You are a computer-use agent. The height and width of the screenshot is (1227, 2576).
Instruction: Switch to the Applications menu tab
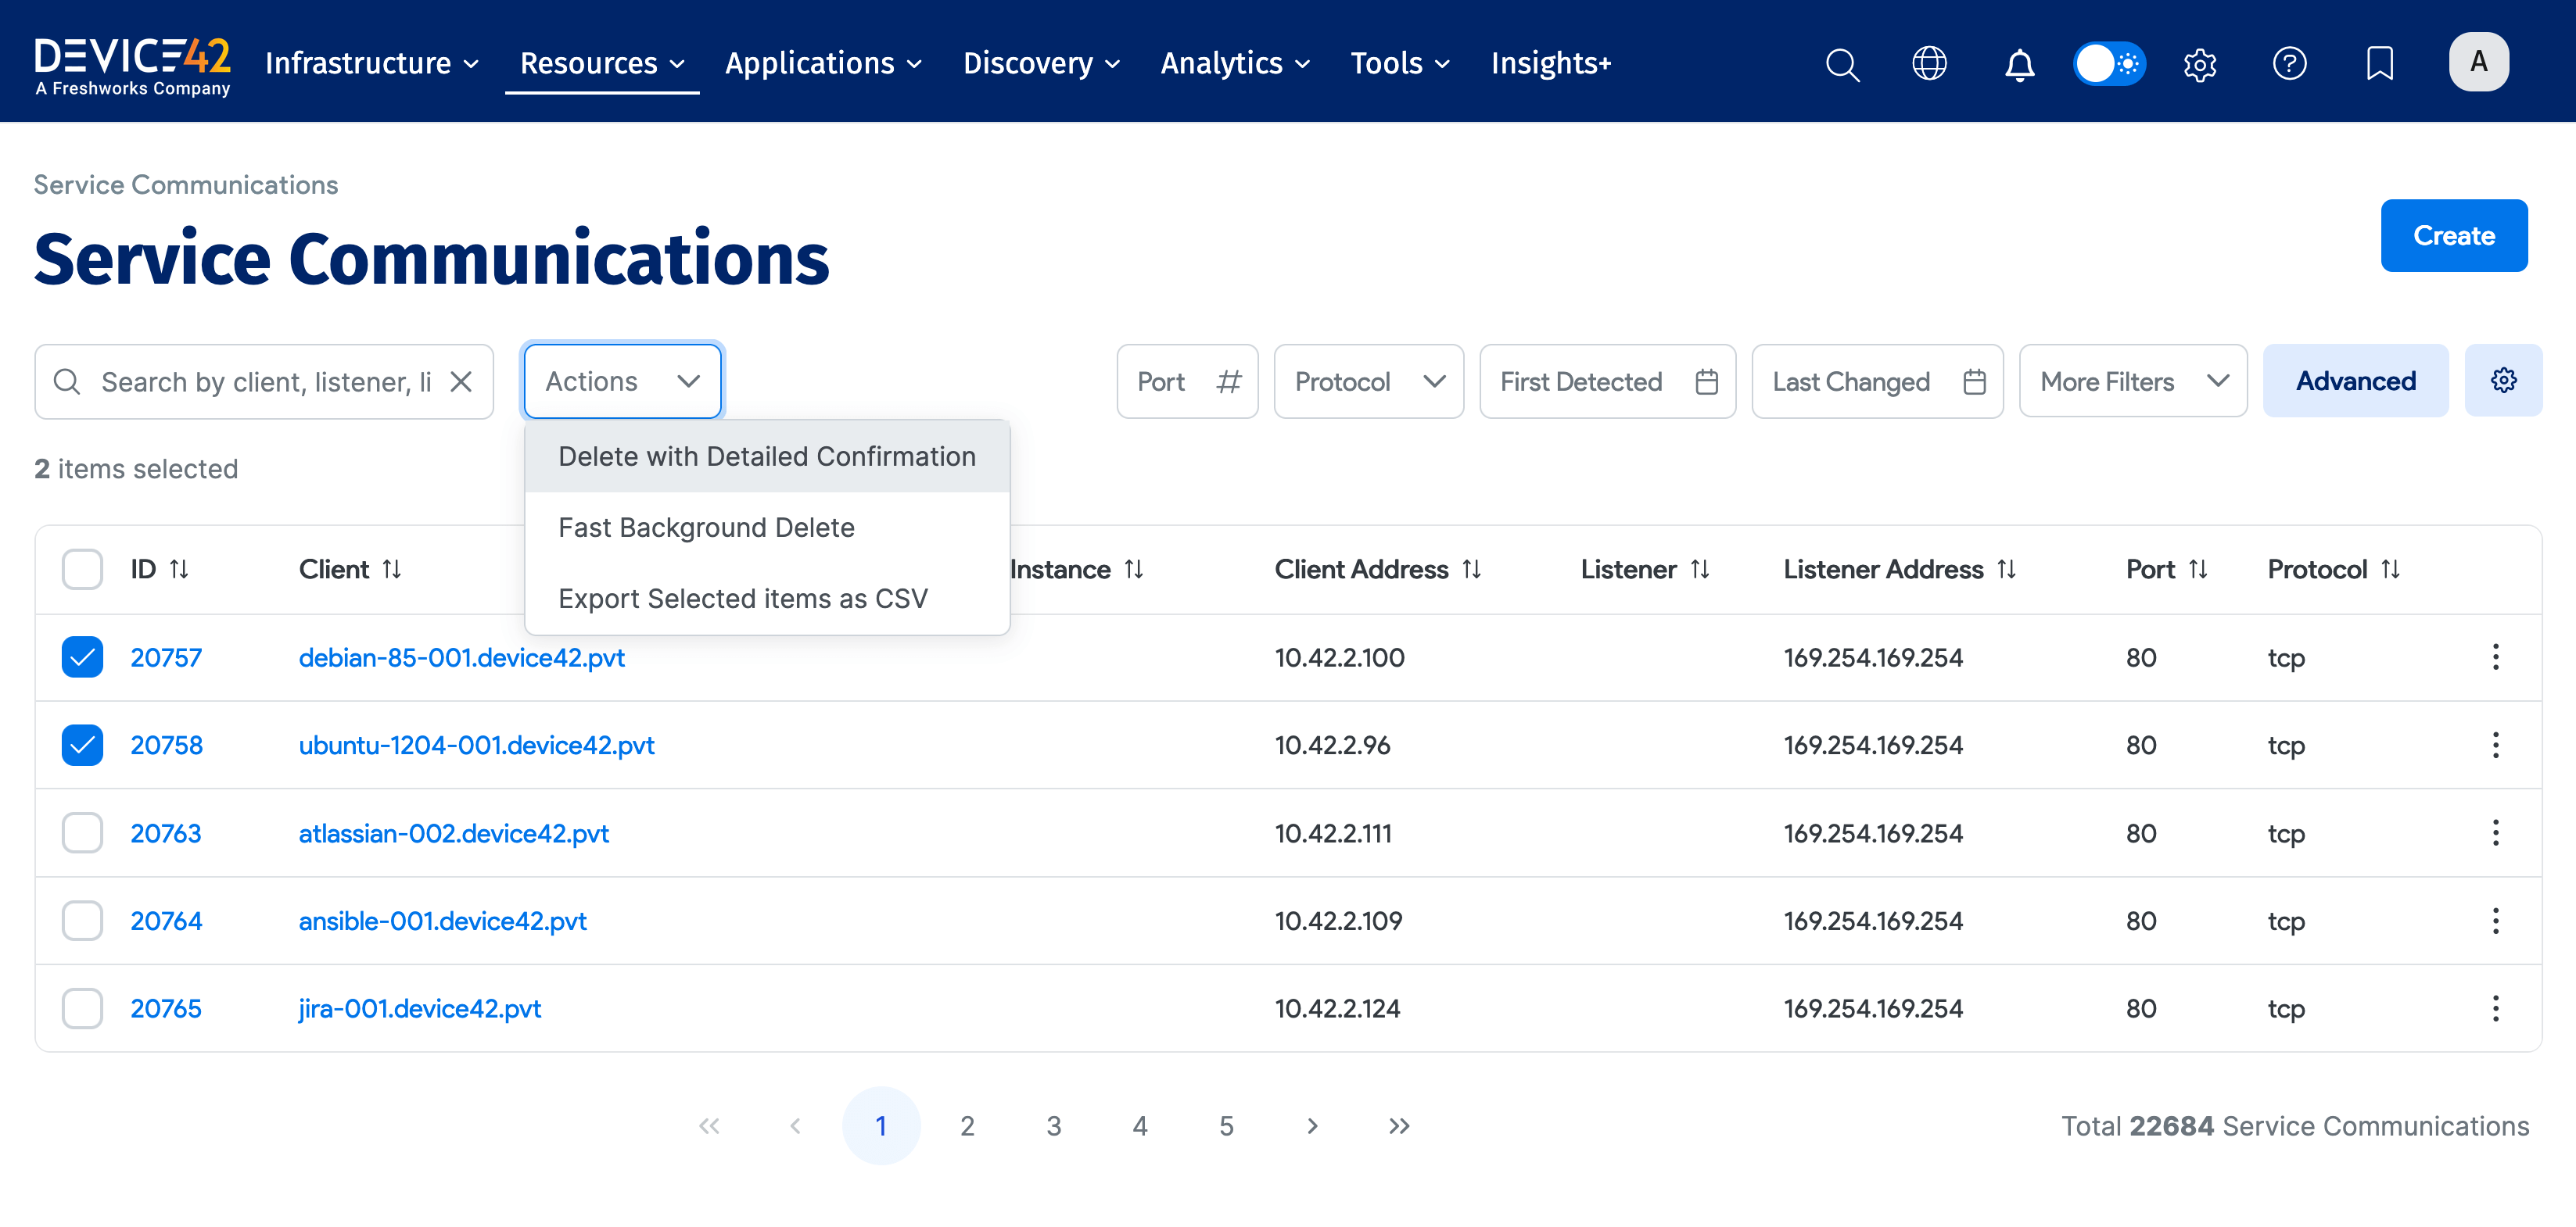(x=811, y=63)
